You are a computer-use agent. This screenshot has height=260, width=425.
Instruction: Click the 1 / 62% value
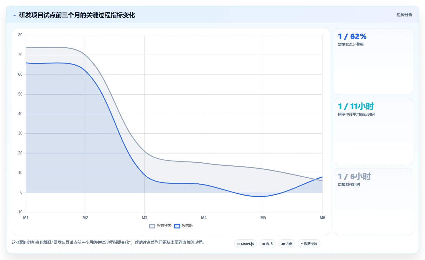[x=352, y=37]
